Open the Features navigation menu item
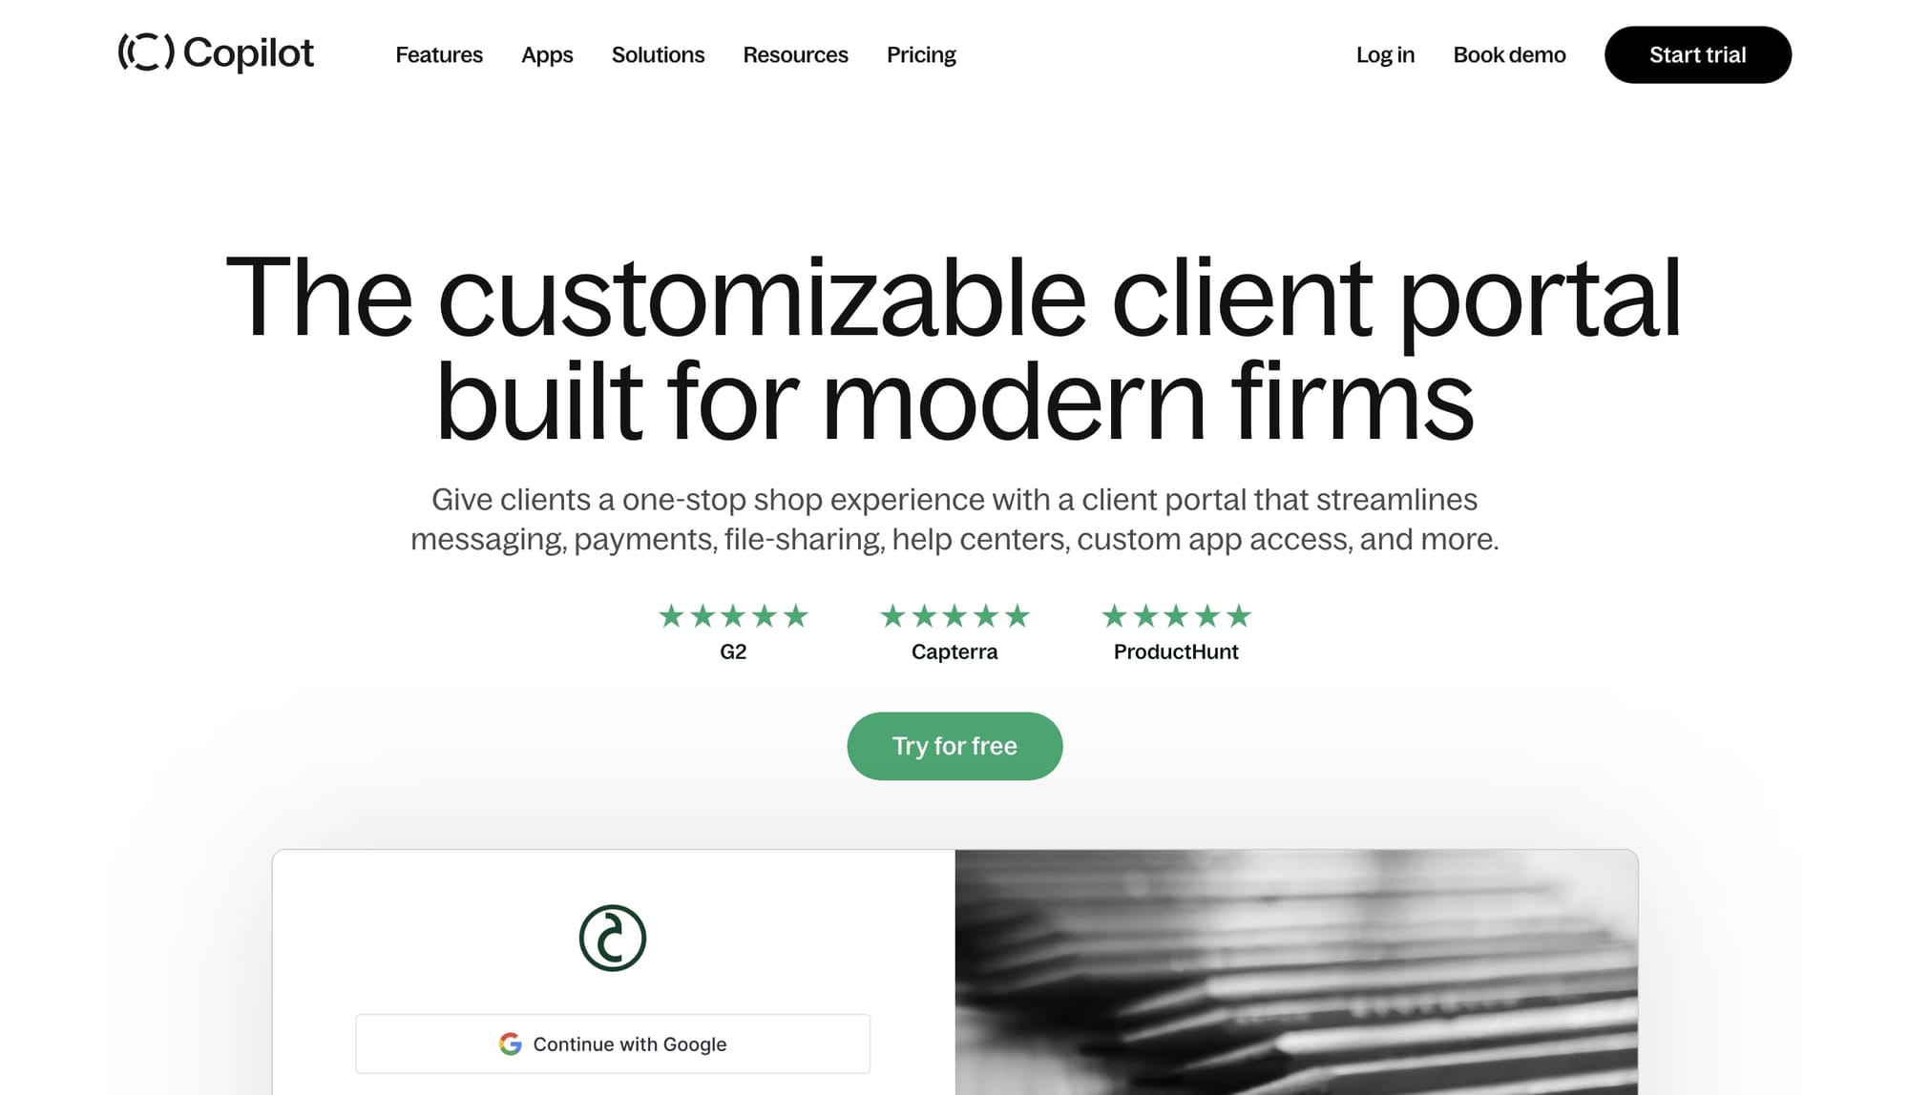 [x=439, y=53]
